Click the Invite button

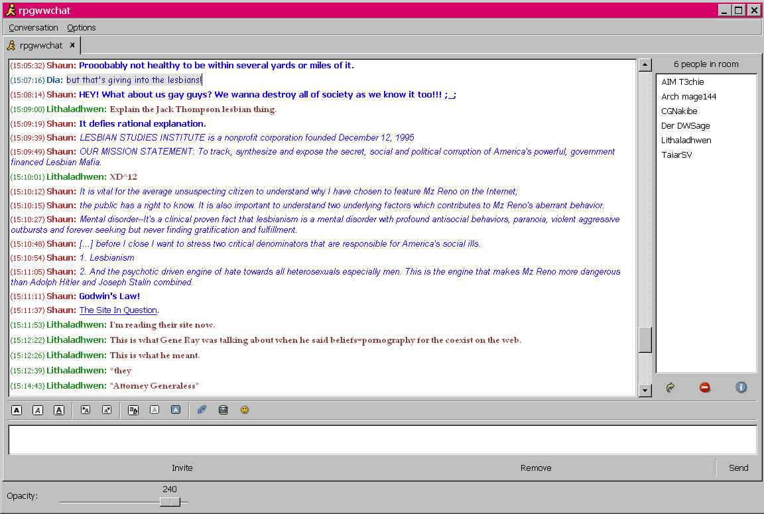tap(182, 468)
